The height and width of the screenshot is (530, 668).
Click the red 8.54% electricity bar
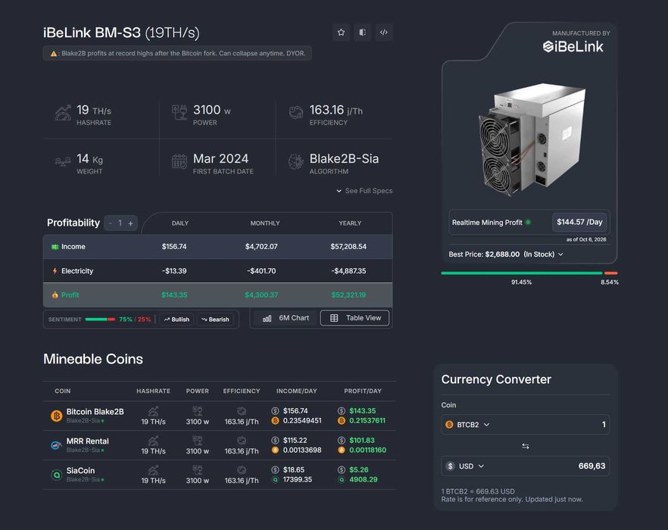[x=611, y=273]
